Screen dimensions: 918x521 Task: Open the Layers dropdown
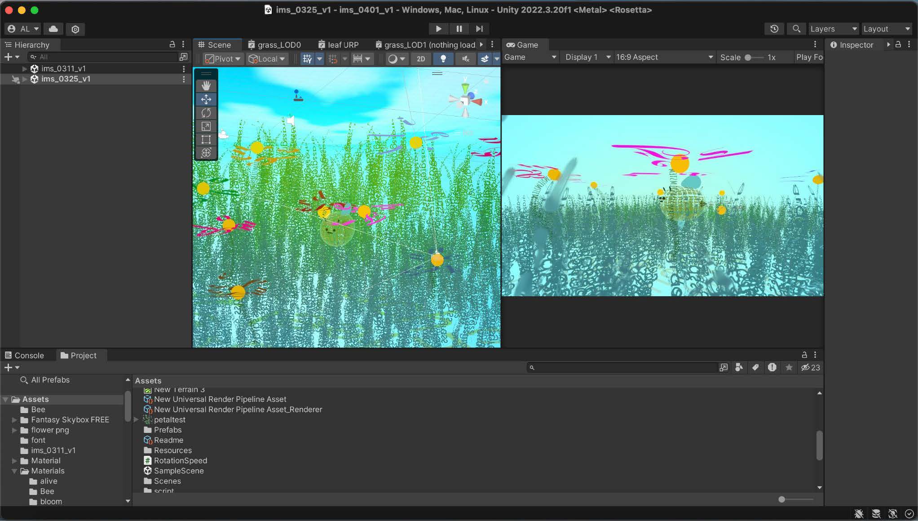(833, 29)
